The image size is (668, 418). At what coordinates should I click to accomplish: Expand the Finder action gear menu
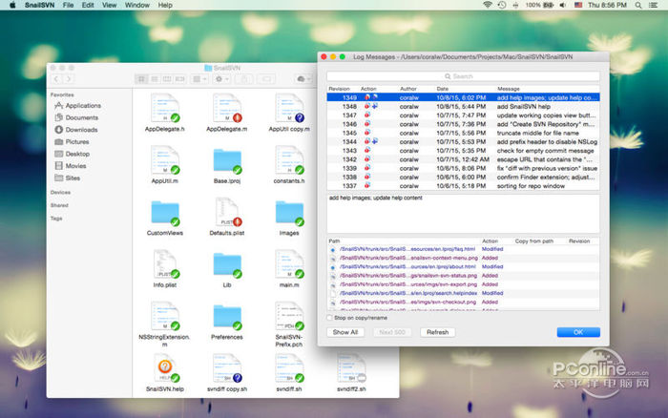pyautogui.click(x=221, y=77)
